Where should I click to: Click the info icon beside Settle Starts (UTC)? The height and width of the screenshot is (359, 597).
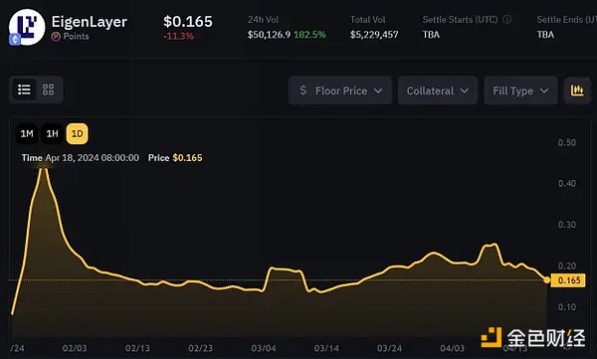(x=506, y=20)
